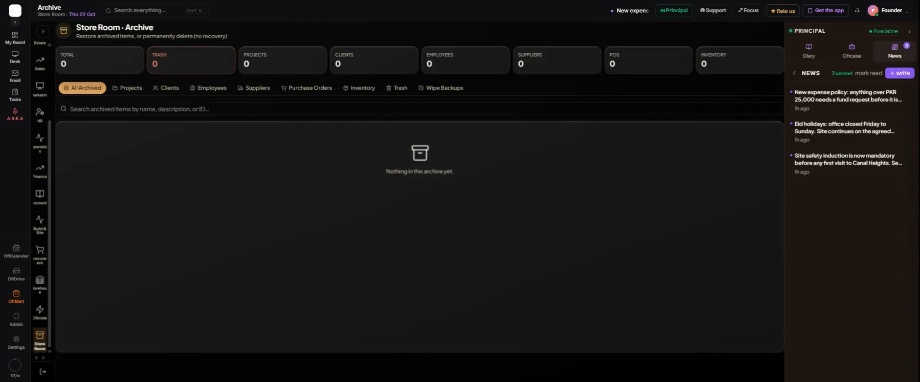Toggle Focus mode in top bar
Image resolution: width=920 pixels, height=382 pixels.
point(748,11)
